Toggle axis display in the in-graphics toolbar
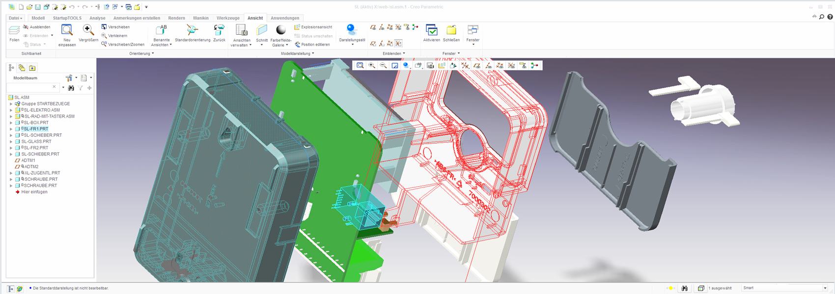The height and width of the screenshot is (294, 835). [488, 65]
